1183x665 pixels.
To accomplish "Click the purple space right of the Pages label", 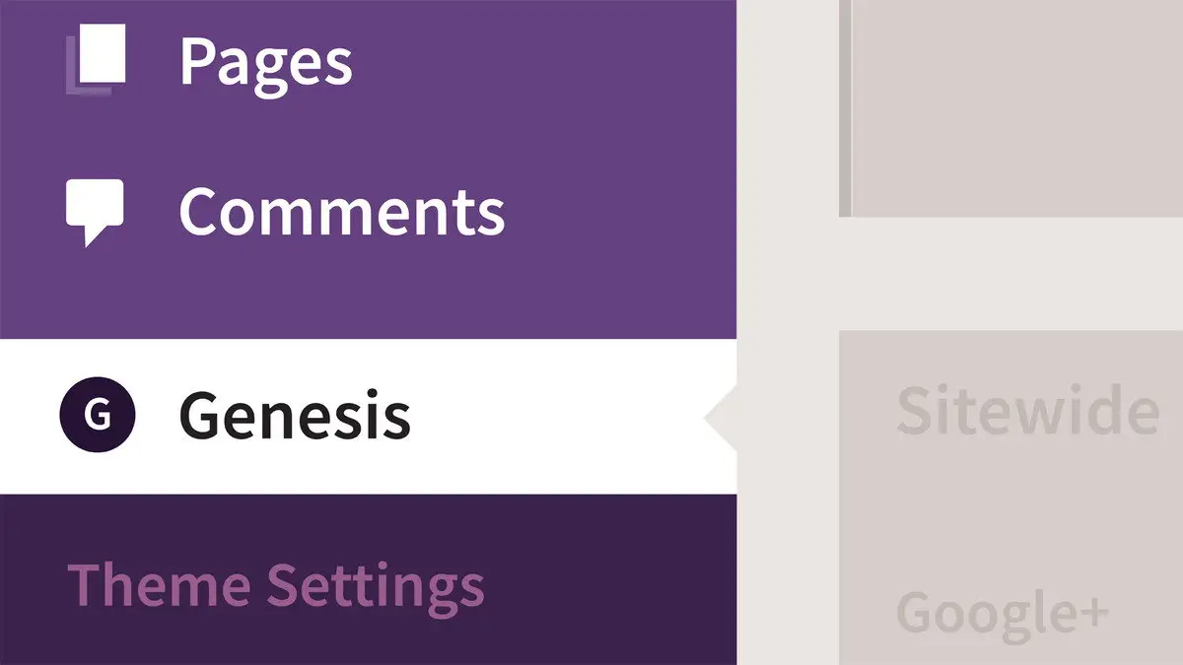I will 542,62.
